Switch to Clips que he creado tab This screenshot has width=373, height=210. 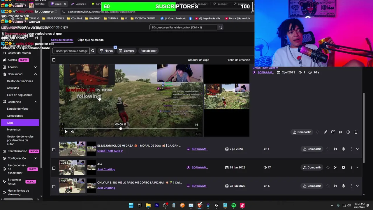pos(90,40)
